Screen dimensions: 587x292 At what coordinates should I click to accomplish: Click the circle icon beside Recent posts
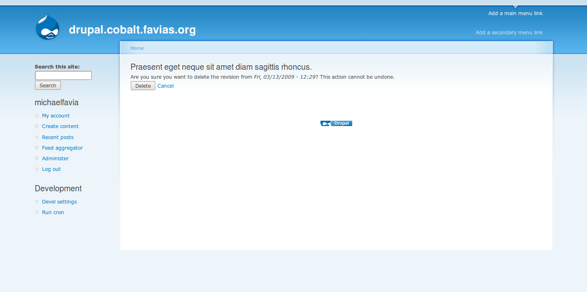pyautogui.click(x=37, y=137)
